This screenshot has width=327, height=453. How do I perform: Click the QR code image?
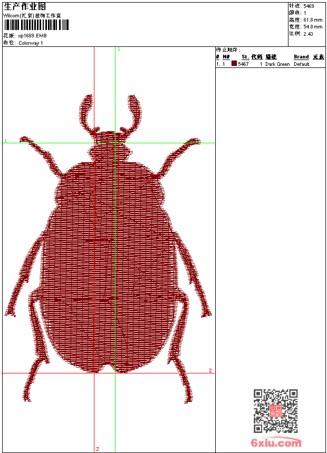point(275,411)
